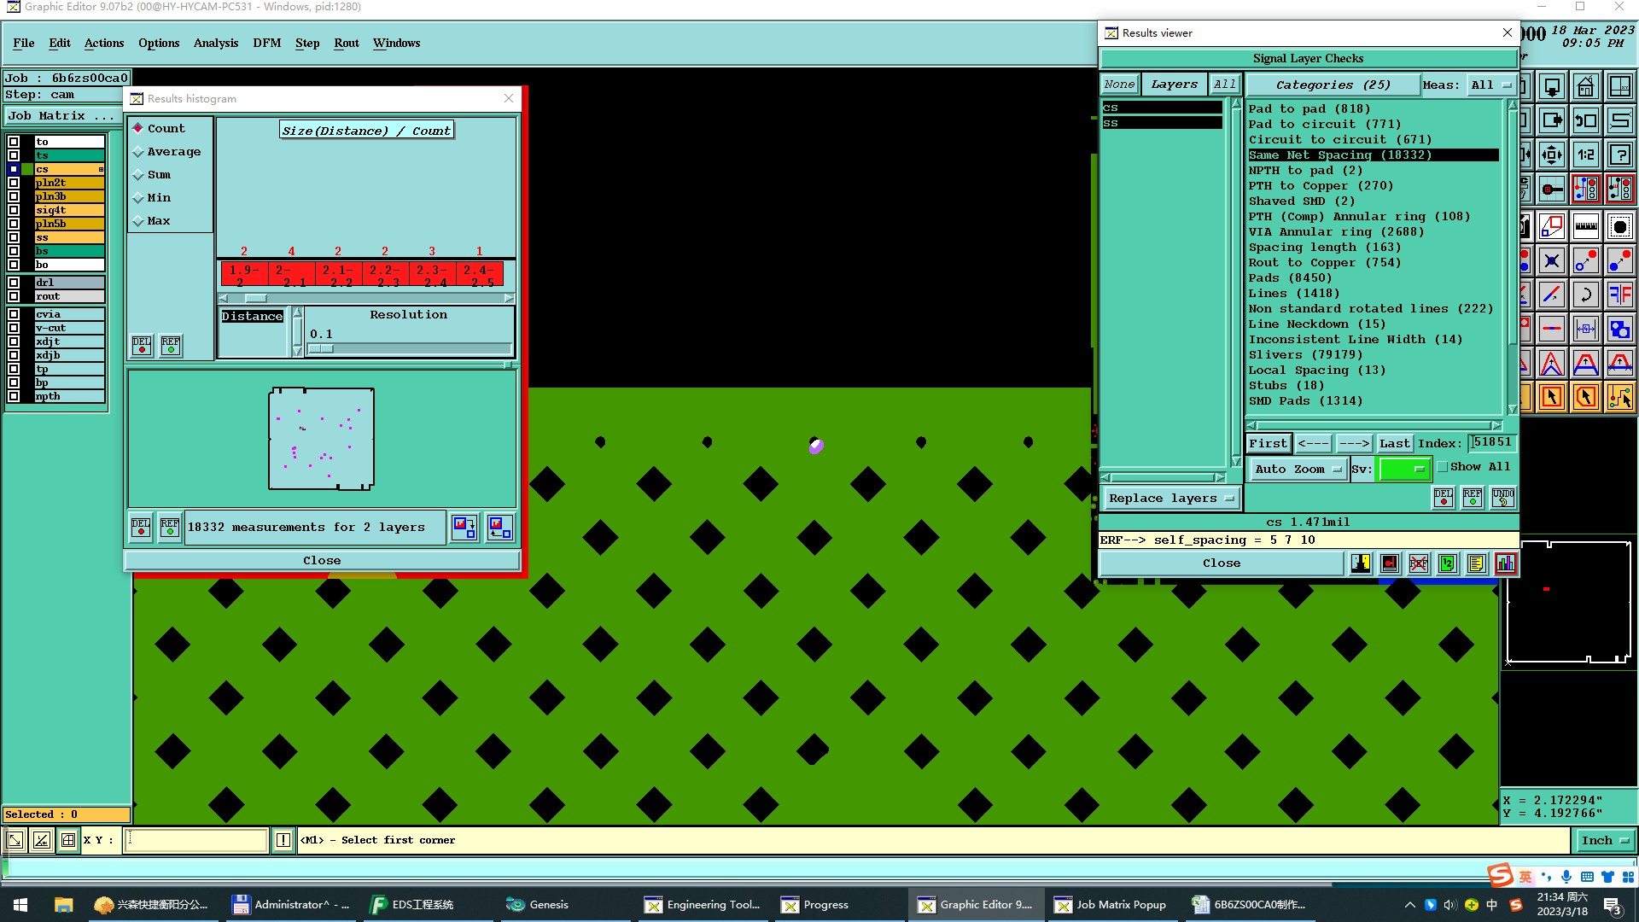Click the home view icon
1639x922 pixels.
[x=1585, y=87]
